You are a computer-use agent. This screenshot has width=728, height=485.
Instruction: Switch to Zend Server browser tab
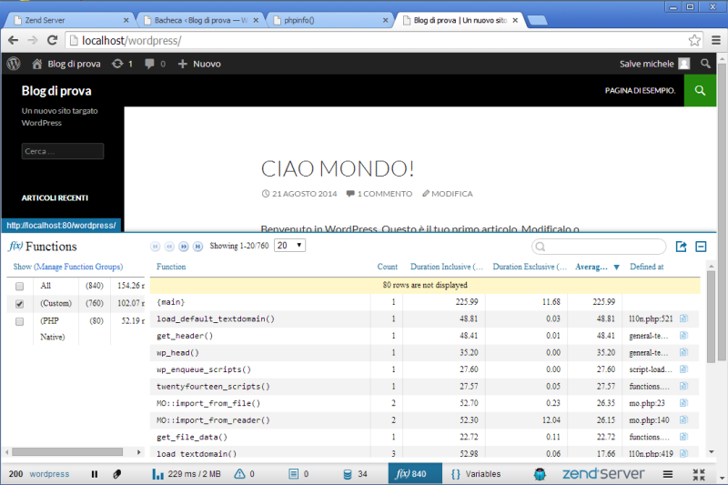click(x=70, y=20)
